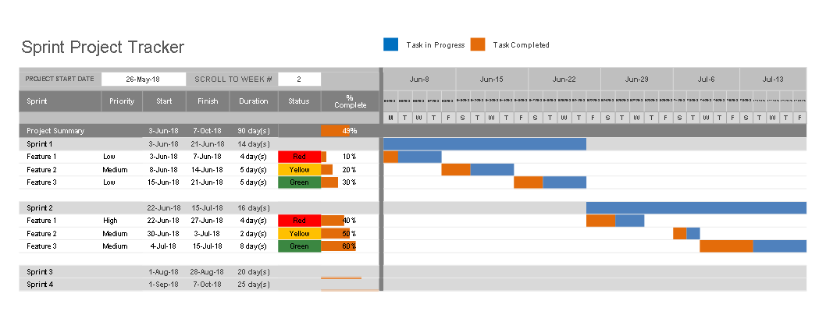Viewport: 826px width, 329px height.
Task: Select the Jun-15 week header in timeline
Action: click(492, 80)
